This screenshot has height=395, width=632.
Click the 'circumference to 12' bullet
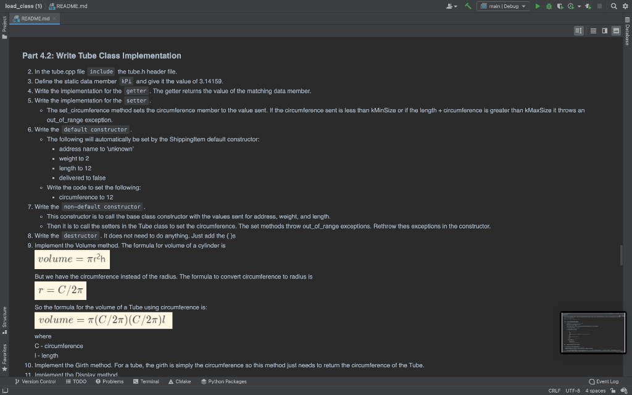coord(86,197)
